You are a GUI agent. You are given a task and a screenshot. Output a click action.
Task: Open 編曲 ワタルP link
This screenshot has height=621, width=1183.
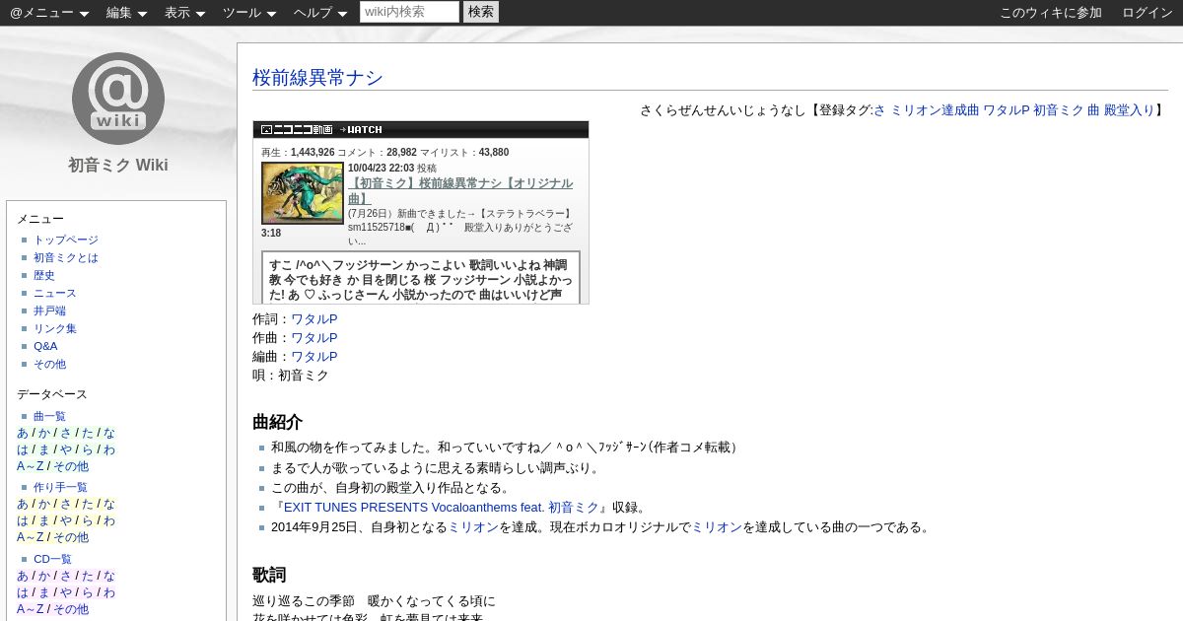(x=313, y=357)
